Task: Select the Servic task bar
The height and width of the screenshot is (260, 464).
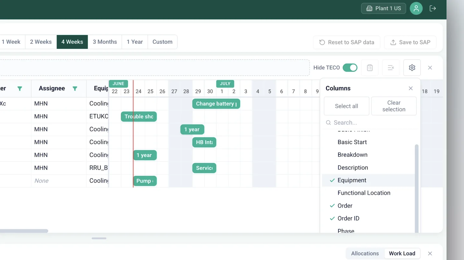Action: coord(204,168)
